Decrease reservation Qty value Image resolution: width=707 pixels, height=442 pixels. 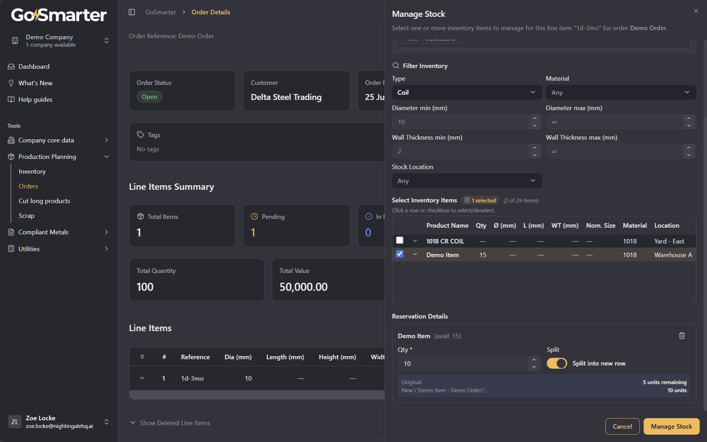(x=534, y=367)
